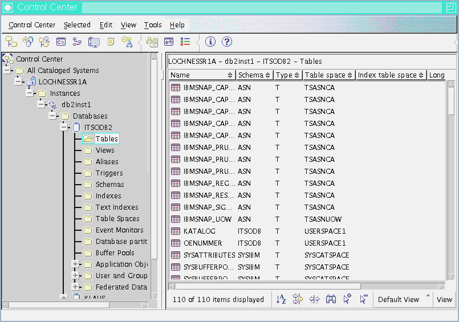Viewport: 459px width, 322px height.
Task: Click the A-Z Sort icon
Action: coord(281,299)
